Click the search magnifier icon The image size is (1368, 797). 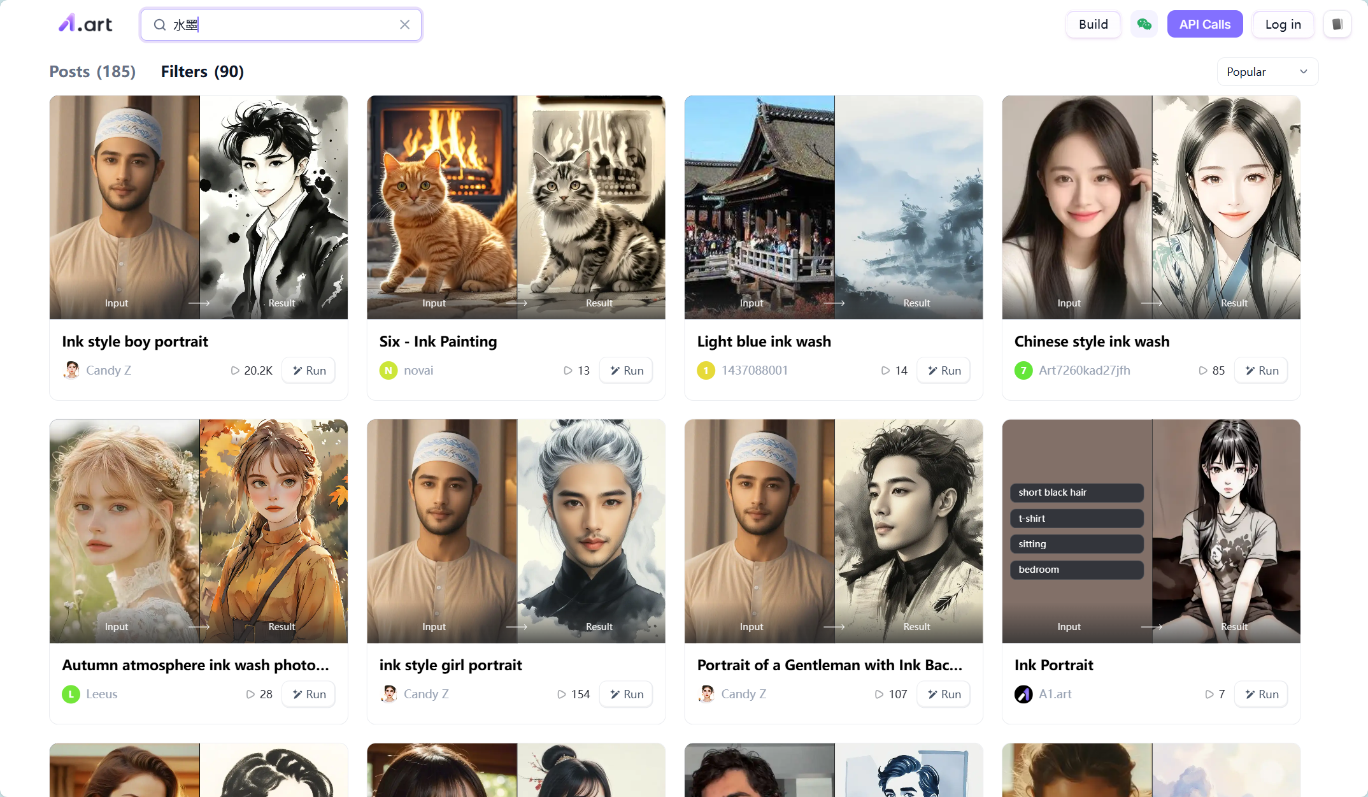coord(160,24)
